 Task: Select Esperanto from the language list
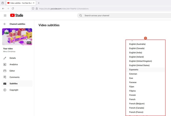[x=146, y=70]
